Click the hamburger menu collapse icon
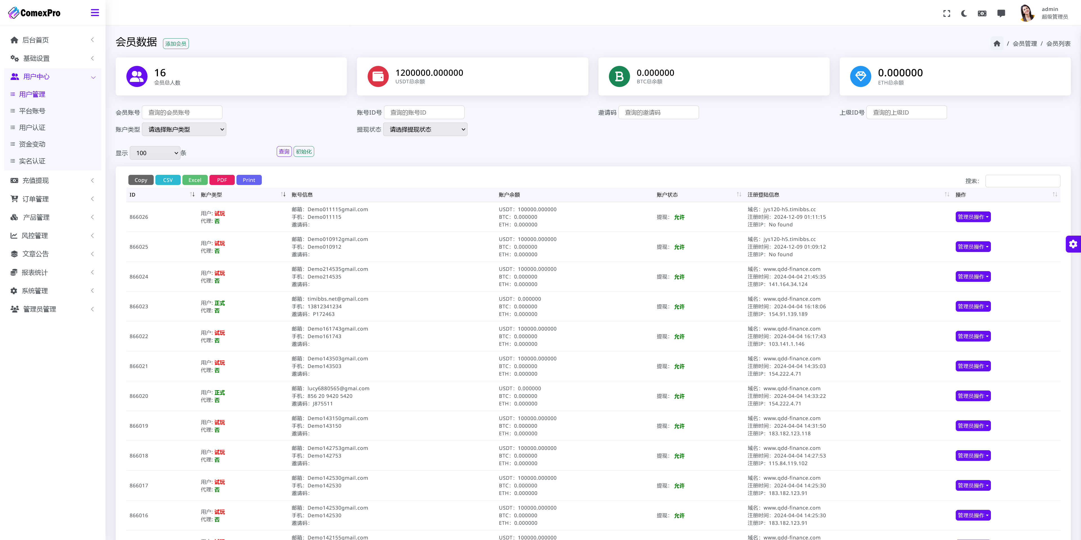 pyautogui.click(x=95, y=13)
